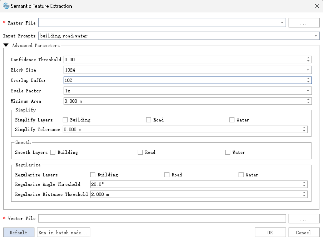Increase the Regularize Distance Threshold
323x240 pixels.
coord(304,193)
